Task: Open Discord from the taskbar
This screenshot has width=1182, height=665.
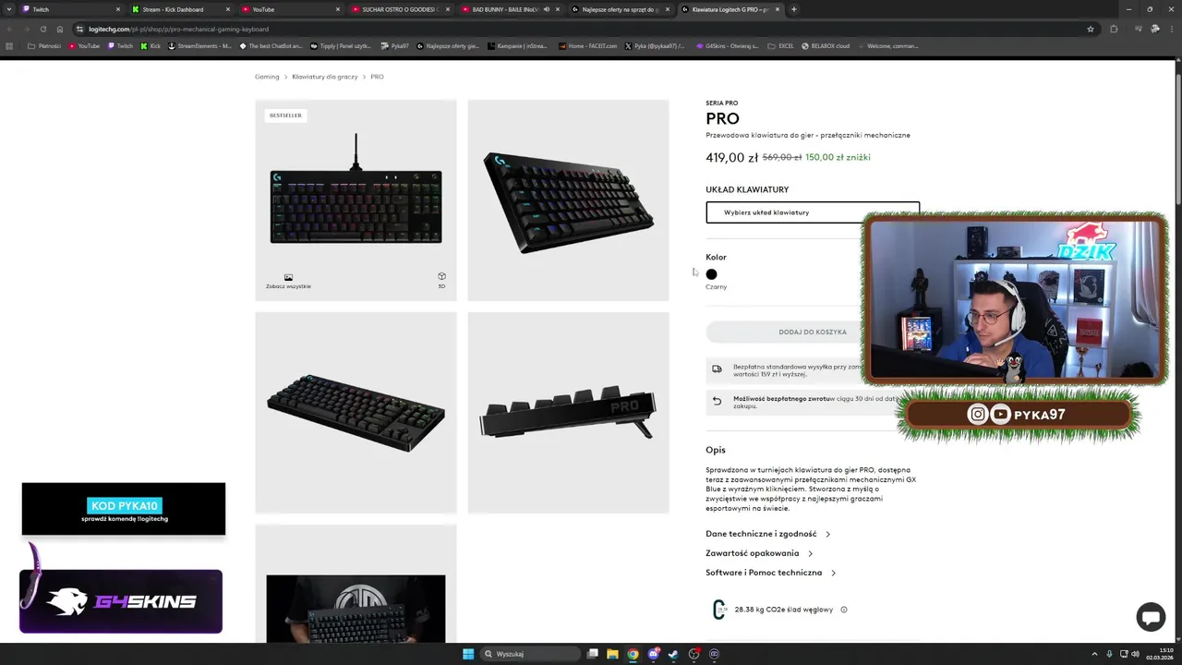Action: tap(654, 654)
